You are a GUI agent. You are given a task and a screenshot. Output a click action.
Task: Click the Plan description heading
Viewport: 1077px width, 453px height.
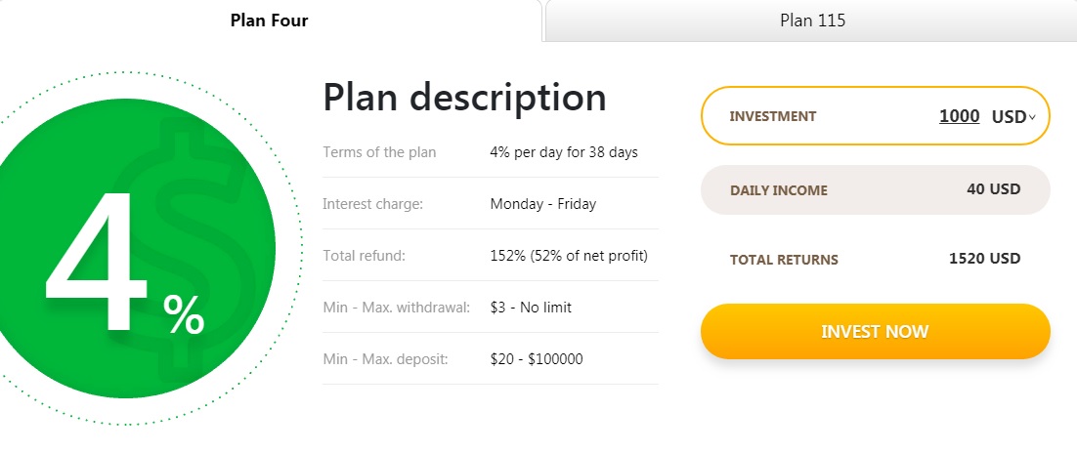tap(465, 98)
